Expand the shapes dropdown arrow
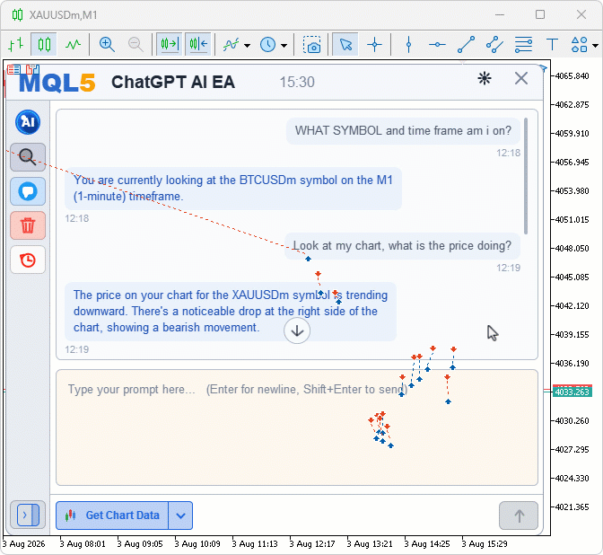 [595, 46]
